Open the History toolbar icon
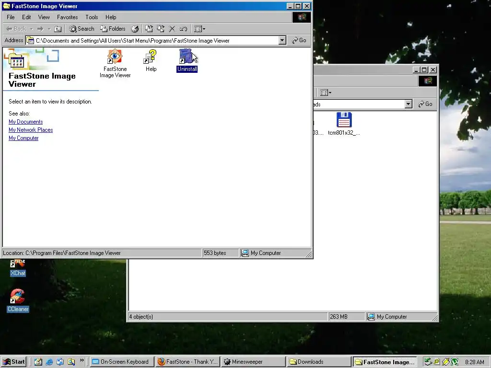Screen dimensions: 491x368 click(x=135, y=29)
